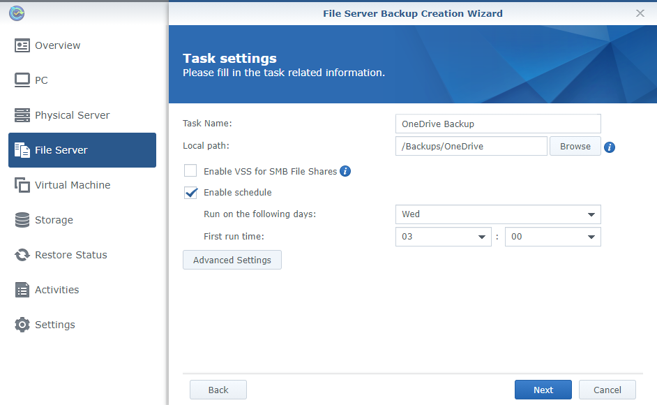
Task: Enable VSS for SMB File Shares checkbox
Action: click(x=190, y=171)
